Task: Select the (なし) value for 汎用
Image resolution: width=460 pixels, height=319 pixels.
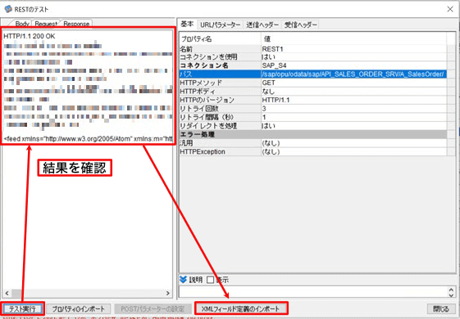Action: [353, 143]
